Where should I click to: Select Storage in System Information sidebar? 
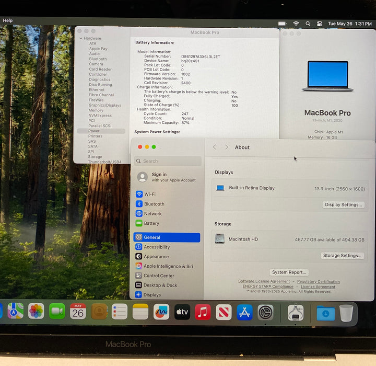click(95, 156)
